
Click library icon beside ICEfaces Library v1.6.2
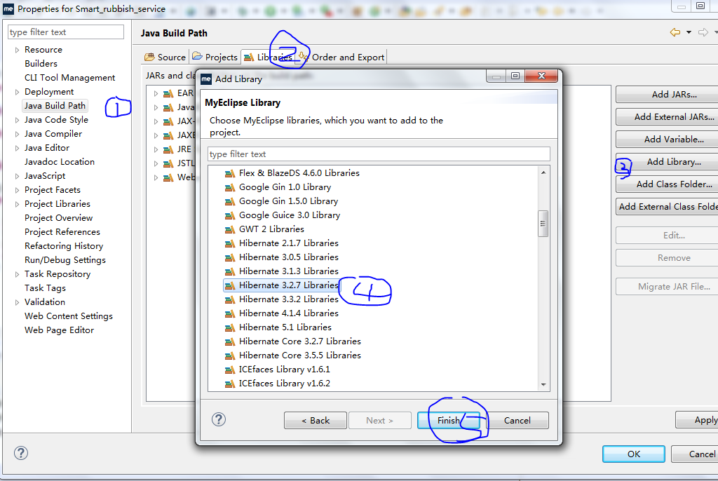coord(230,384)
